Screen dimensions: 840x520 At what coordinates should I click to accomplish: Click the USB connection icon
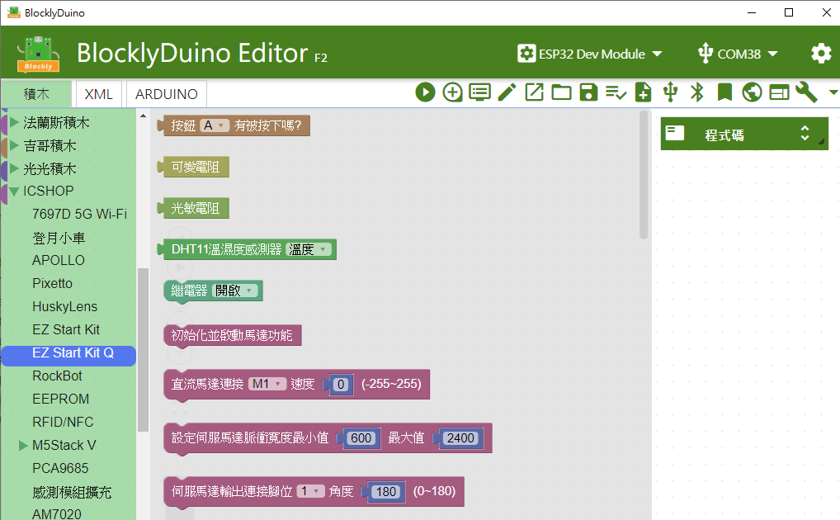670,92
